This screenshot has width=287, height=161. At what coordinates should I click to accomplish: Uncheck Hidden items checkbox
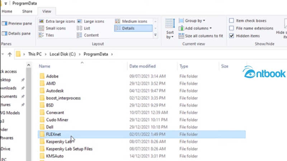click(231, 36)
